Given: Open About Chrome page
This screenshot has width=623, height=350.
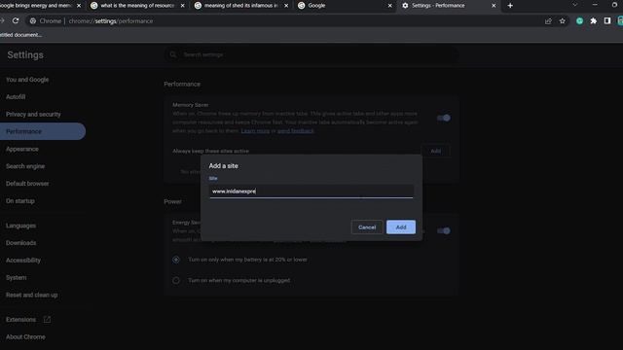Looking at the screenshot, I should (25, 337).
